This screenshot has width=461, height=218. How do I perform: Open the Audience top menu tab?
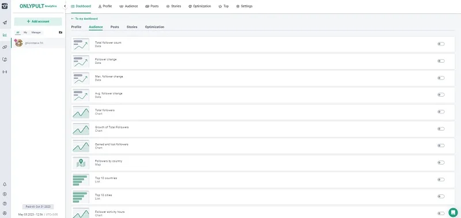pos(129,6)
